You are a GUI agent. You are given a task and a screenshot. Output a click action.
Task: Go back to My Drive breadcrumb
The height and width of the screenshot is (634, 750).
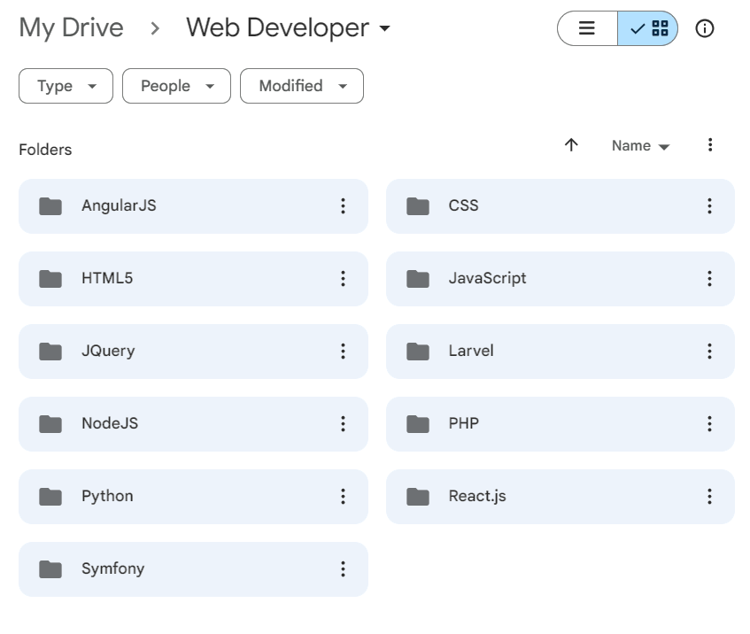coord(71,27)
